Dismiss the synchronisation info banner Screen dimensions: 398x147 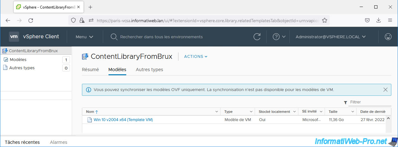click(x=385, y=90)
